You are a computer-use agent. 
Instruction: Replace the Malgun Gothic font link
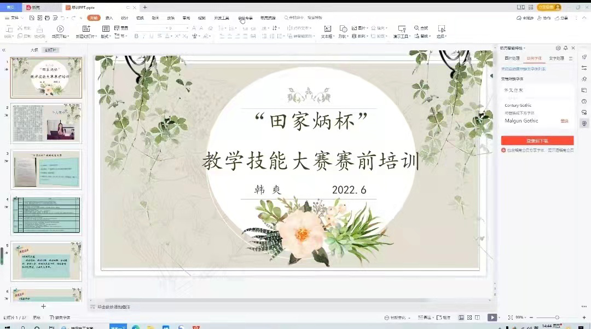coord(564,121)
